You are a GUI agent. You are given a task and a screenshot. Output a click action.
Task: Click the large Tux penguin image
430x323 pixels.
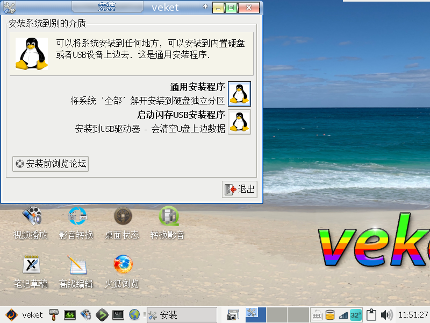pos(32,53)
